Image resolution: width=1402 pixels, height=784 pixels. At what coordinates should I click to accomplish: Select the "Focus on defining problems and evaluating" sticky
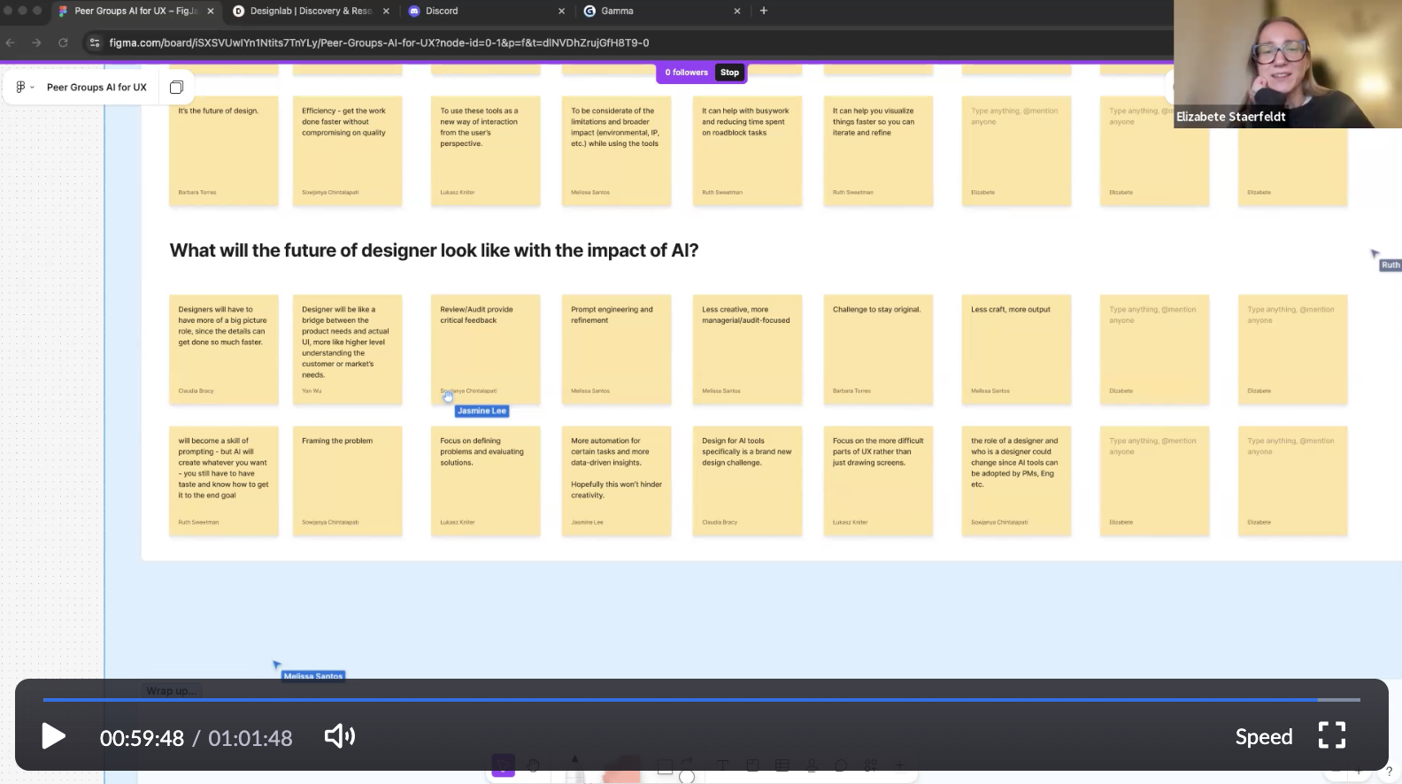coord(485,481)
